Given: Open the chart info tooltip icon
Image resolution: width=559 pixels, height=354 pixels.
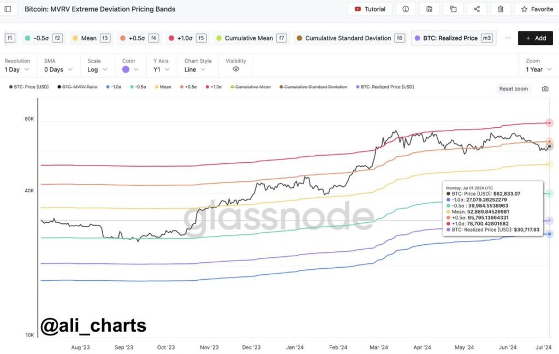Looking at the screenshot, I should [x=405, y=9].
